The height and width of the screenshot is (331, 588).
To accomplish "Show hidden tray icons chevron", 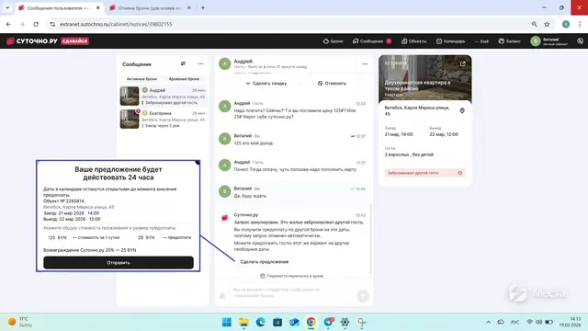I will click(x=488, y=322).
